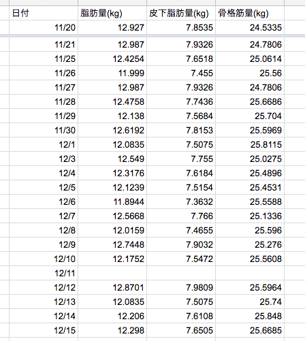
Task: Click the cell with value 25.6685
Action: pyautogui.click(x=250, y=330)
